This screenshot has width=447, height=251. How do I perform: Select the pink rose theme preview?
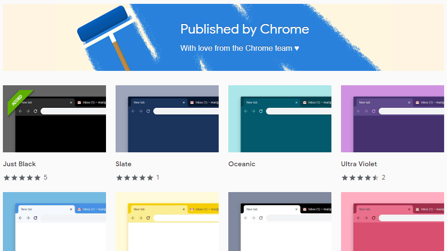coord(392,221)
